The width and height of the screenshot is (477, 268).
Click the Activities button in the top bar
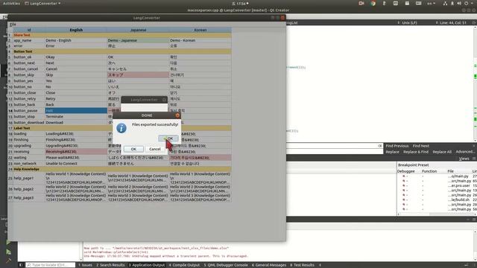click(11, 3)
